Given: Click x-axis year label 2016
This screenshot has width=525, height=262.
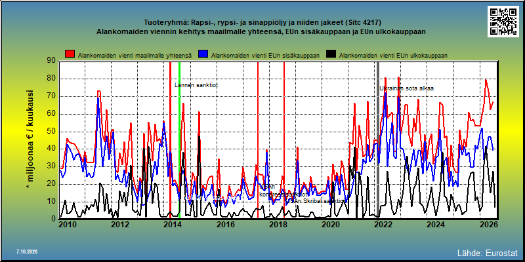Looking at the screenshot, I should pos(226,225).
